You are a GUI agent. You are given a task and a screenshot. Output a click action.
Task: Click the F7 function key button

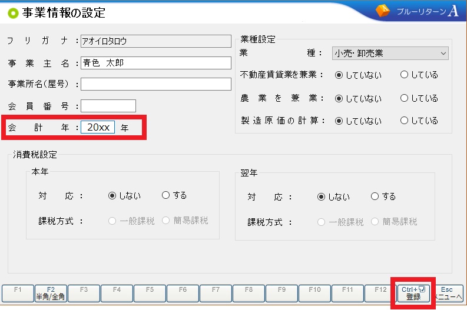(216, 294)
